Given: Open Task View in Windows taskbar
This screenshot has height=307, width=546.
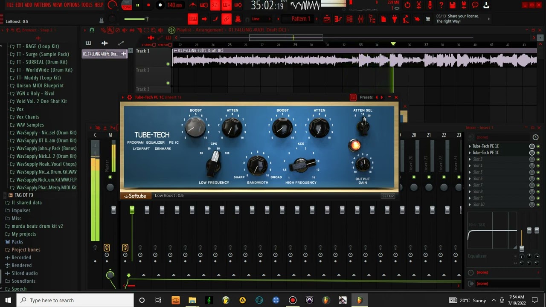Looking at the screenshot, I should coord(158,300).
